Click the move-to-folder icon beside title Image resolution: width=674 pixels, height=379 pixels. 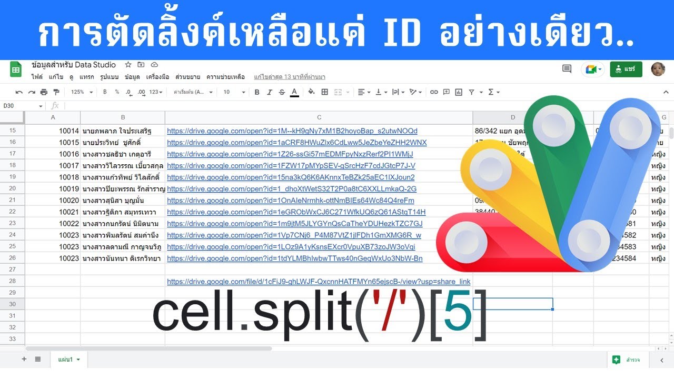pyautogui.click(x=141, y=65)
